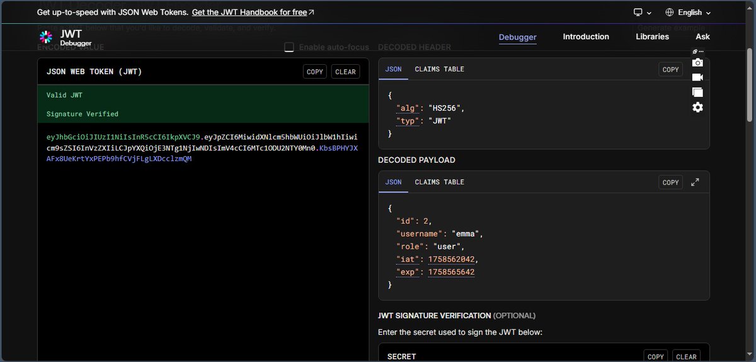Click the SECRET label

[x=402, y=356]
